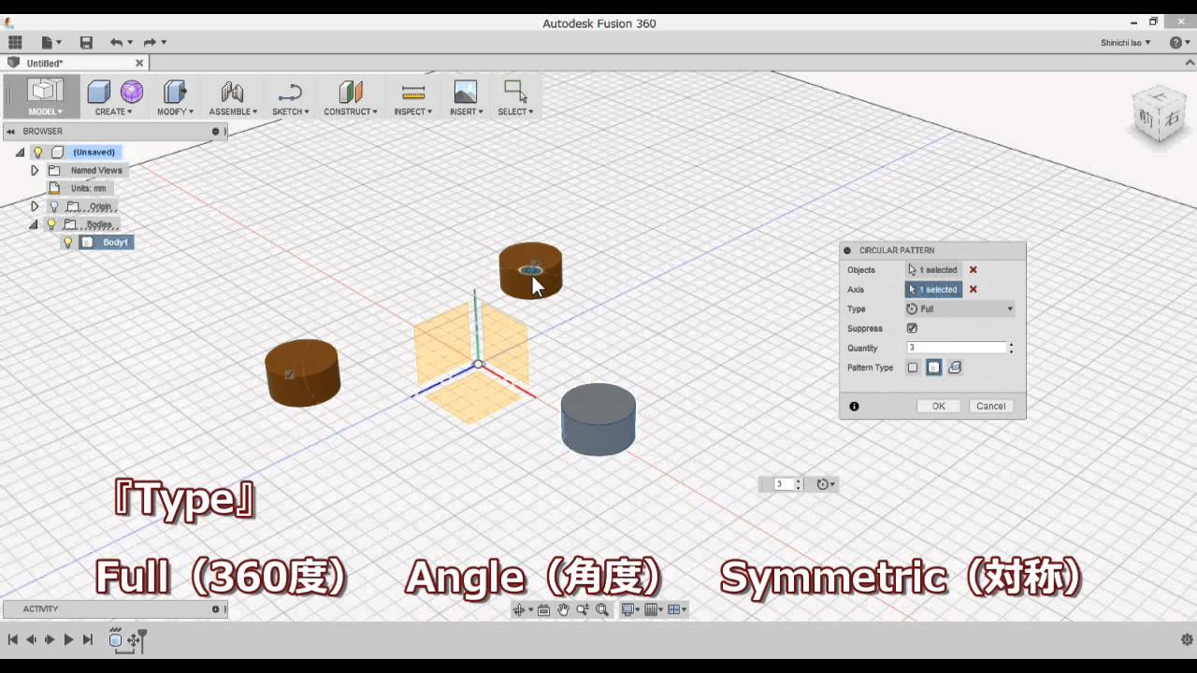This screenshot has width=1197, height=673.
Task: Click the Construct offset plane icon
Action: [350, 92]
